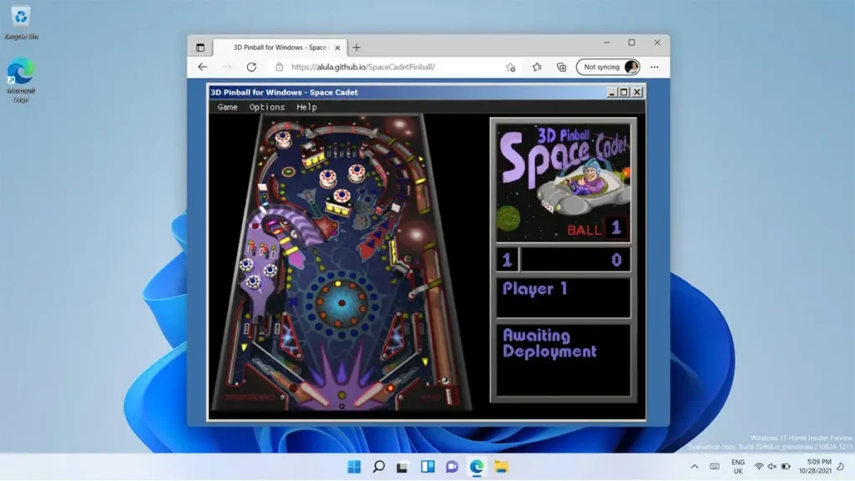855x481 pixels.
Task: Open the Favorites list
Action: pos(537,67)
